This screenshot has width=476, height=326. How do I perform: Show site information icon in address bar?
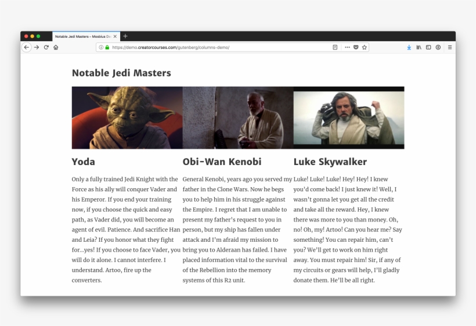click(x=101, y=48)
